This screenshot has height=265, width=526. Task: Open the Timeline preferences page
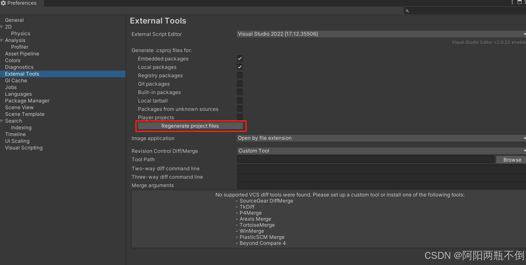15,134
